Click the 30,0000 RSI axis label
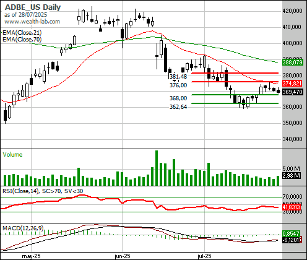Screen dimensions: 307x260 [292, 212]
